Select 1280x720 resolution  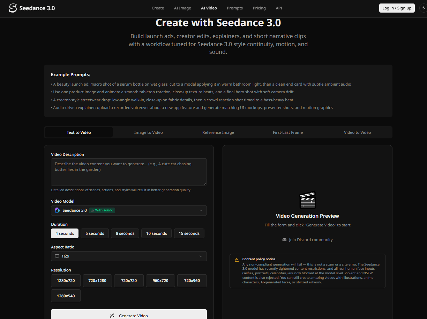point(66,281)
